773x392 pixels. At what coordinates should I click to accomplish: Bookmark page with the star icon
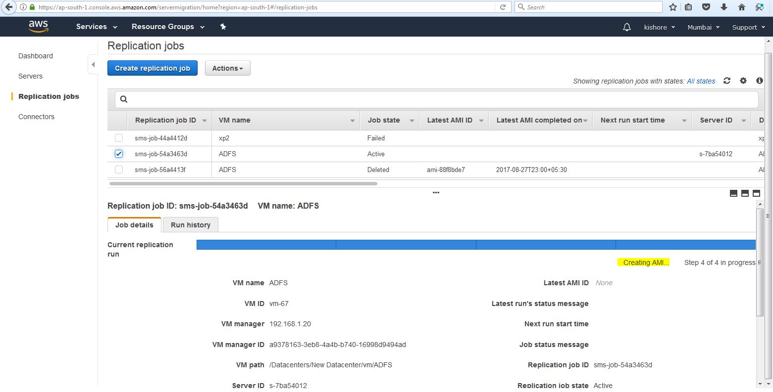click(672, 7)
